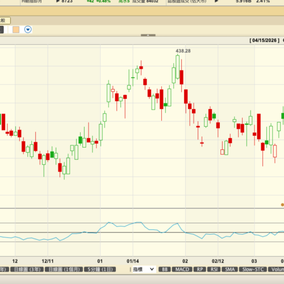Collapse the panel using the small up-arrow handle
Screen dimensions: 284x284
[x=148, y=35]
